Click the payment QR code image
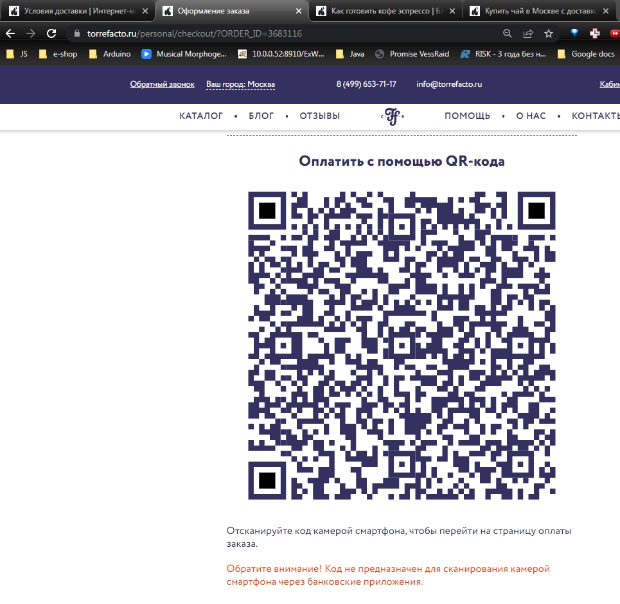Image resolution: width=620 pixels, height=604 pixels. tap(402, 345)
